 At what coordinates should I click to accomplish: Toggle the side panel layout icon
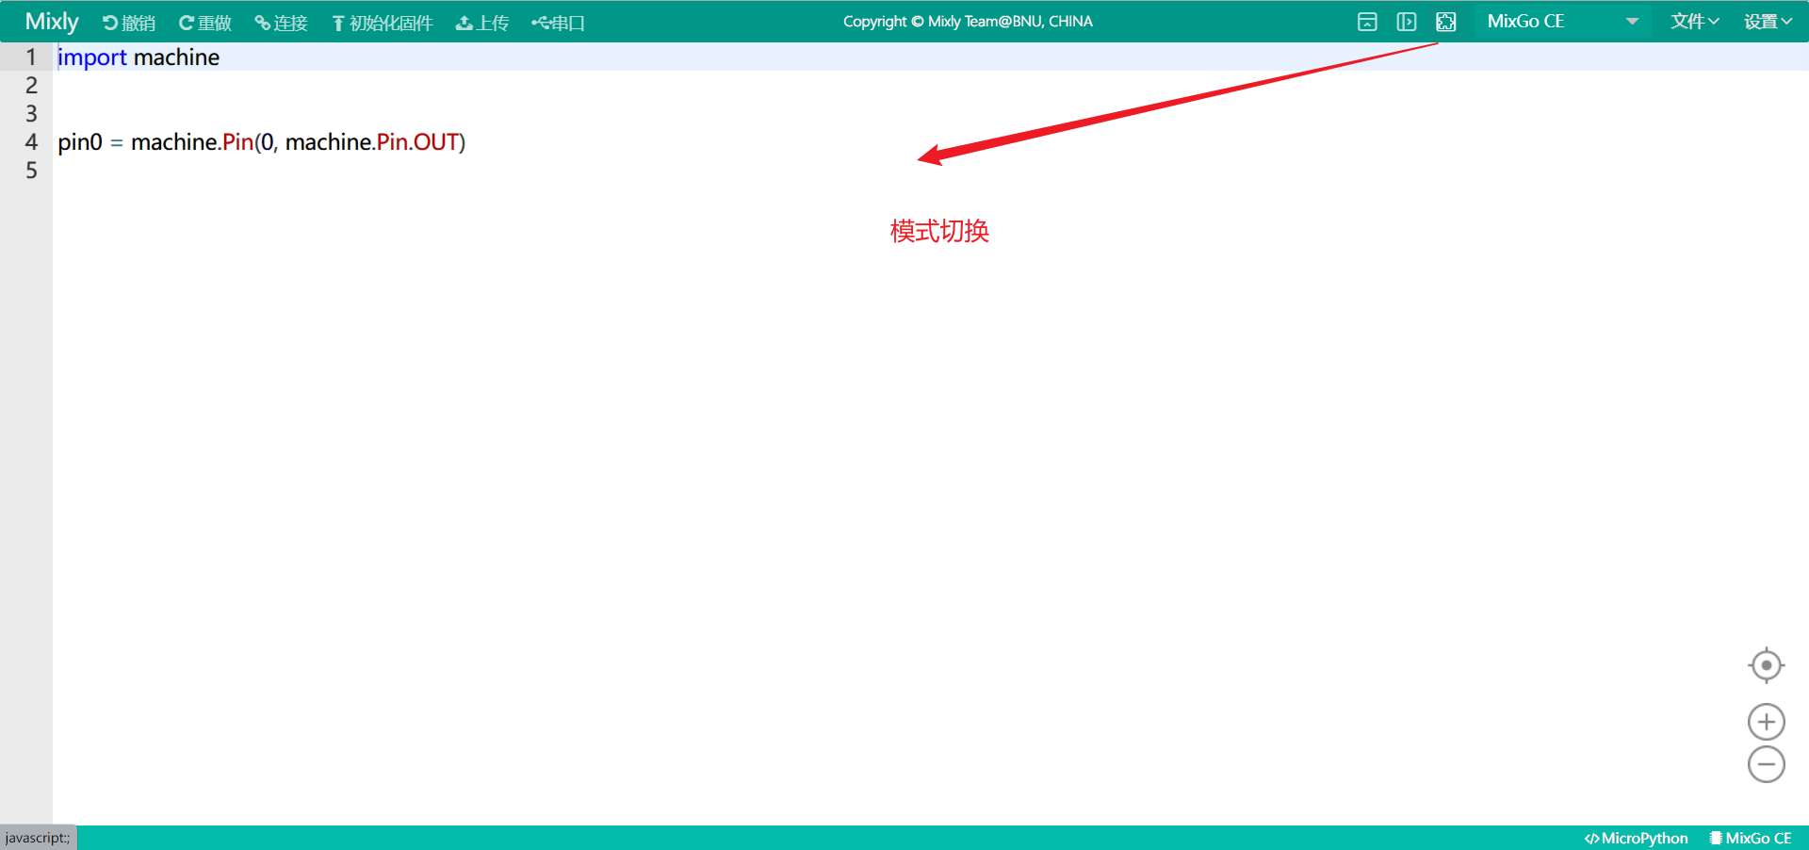[1407, 22]
